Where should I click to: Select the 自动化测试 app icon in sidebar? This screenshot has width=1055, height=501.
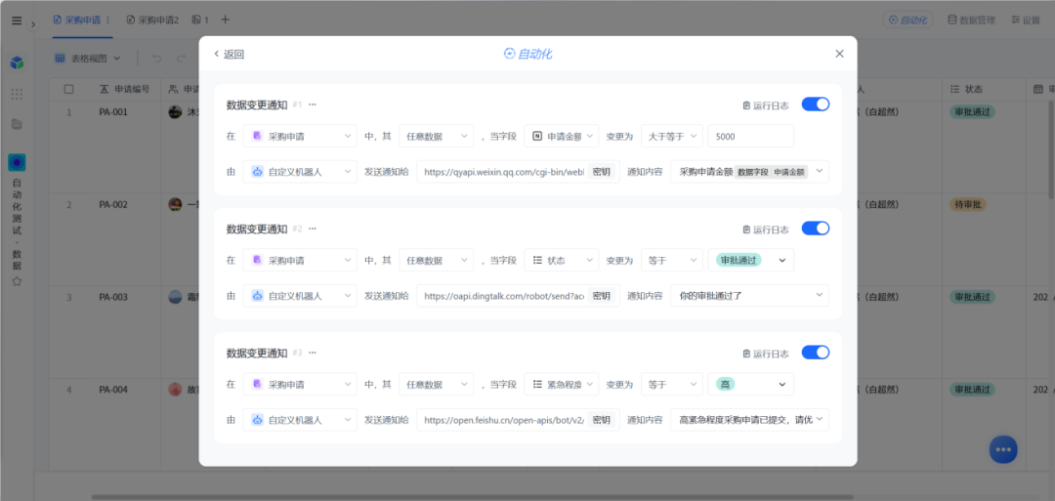(x=17, y=163)
